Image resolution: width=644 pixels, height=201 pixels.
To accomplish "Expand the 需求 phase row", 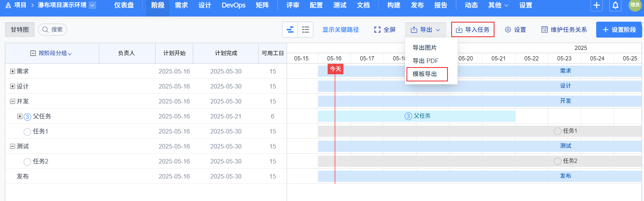I will click(12, 71).
